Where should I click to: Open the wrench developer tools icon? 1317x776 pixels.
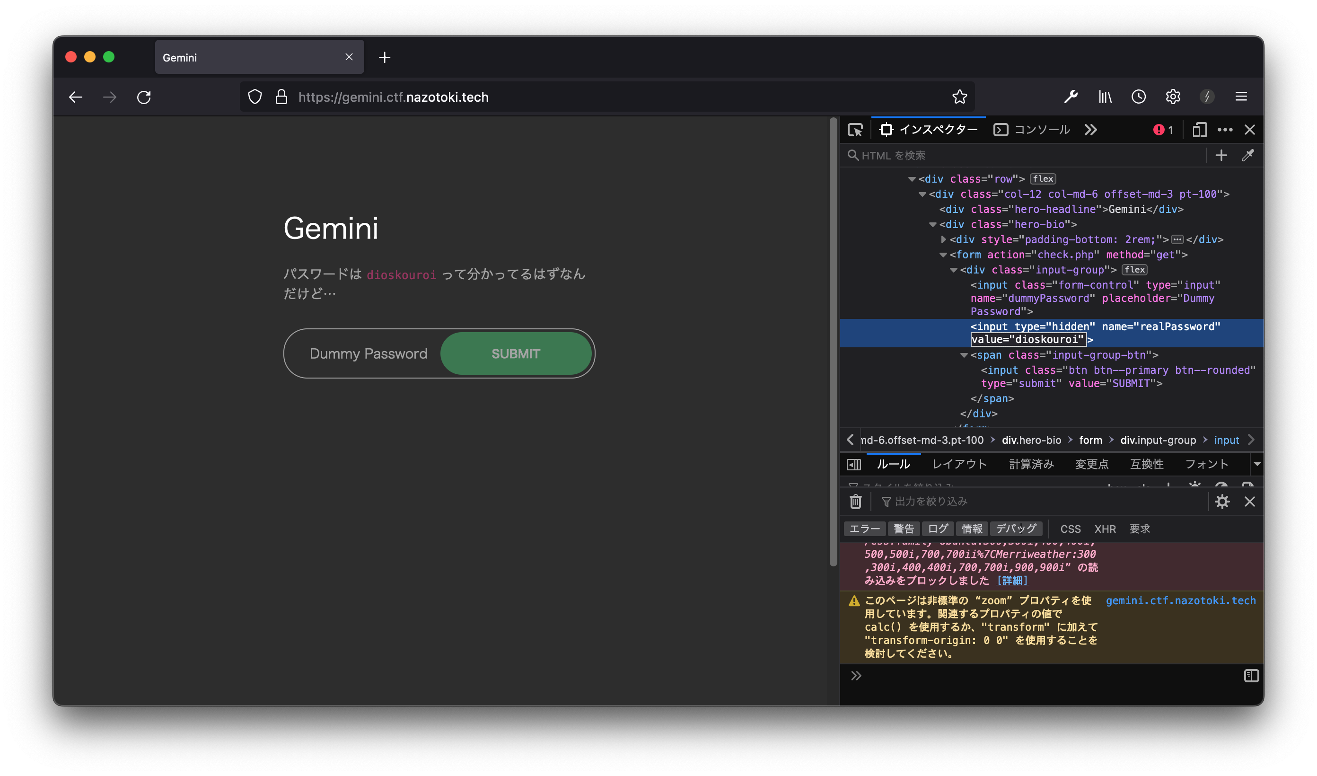coord(1071,97)
